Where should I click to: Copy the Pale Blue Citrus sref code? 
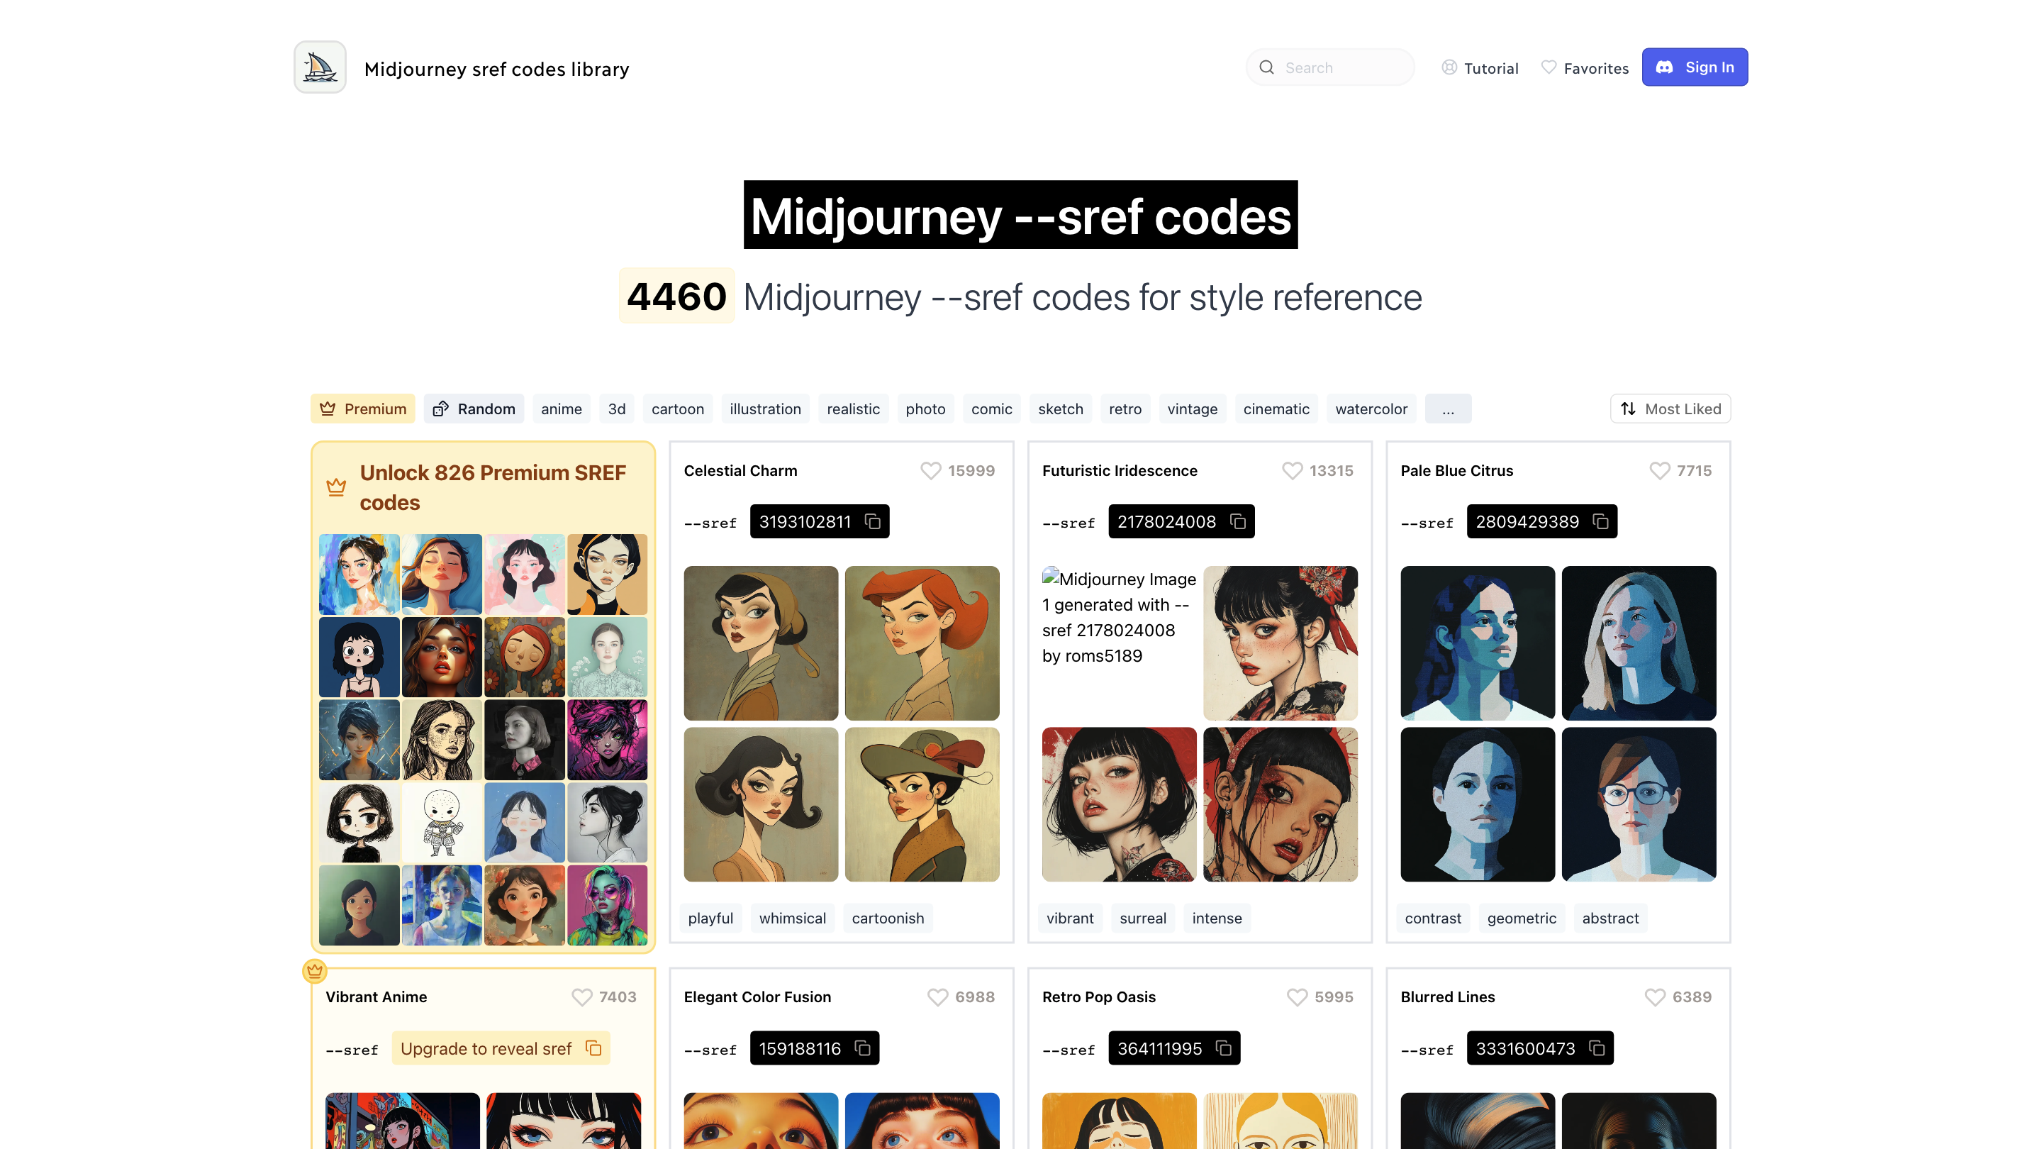[1600, 522]
